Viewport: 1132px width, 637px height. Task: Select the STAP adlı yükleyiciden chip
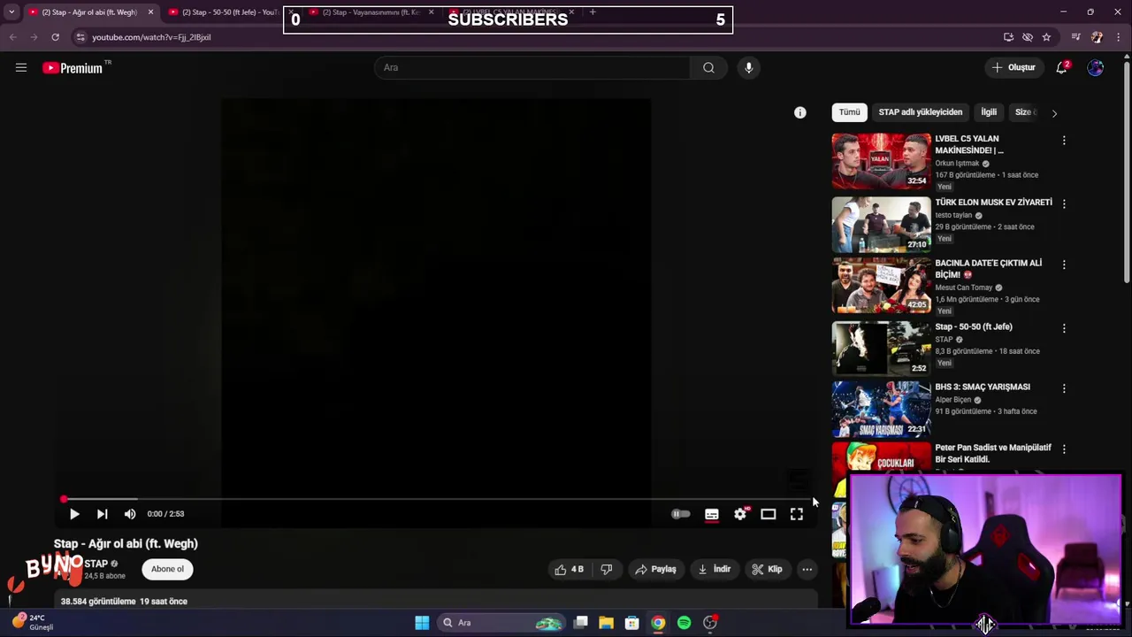pyautogui.click(x=920, y=112)
